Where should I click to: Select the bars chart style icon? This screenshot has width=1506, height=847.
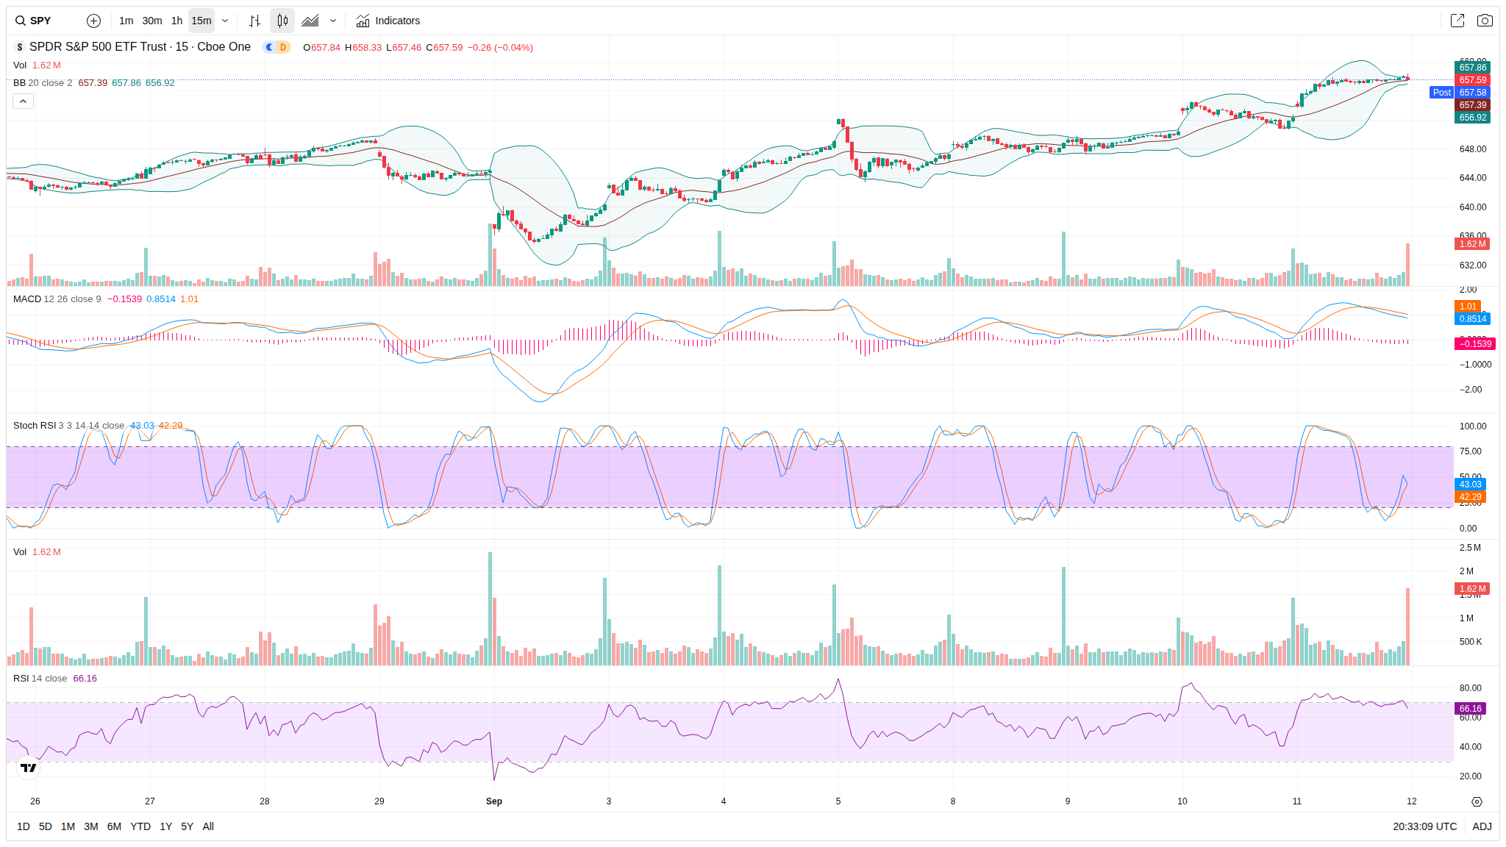click(254, 21)
